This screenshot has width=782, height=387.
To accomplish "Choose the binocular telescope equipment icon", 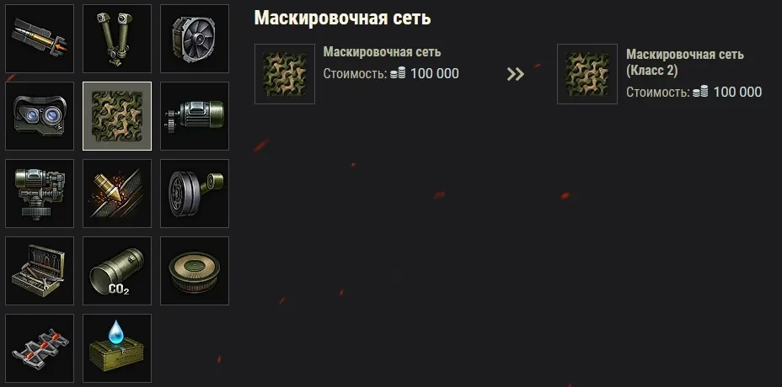I will tap(116, 39).
